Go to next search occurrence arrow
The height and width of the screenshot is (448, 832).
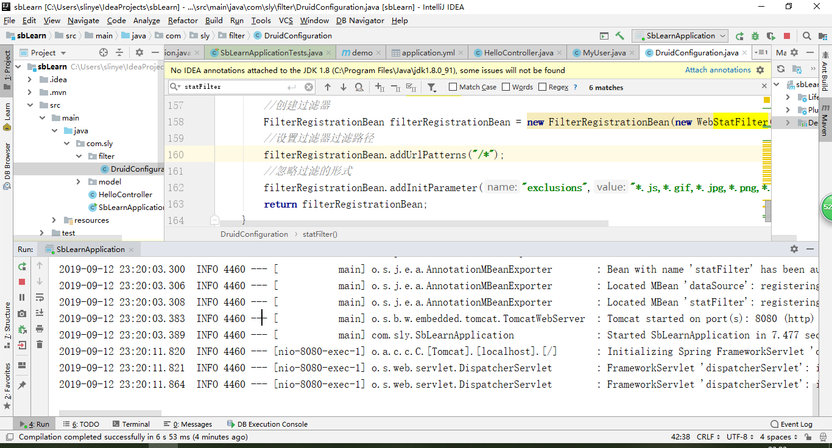pos(343,87)
